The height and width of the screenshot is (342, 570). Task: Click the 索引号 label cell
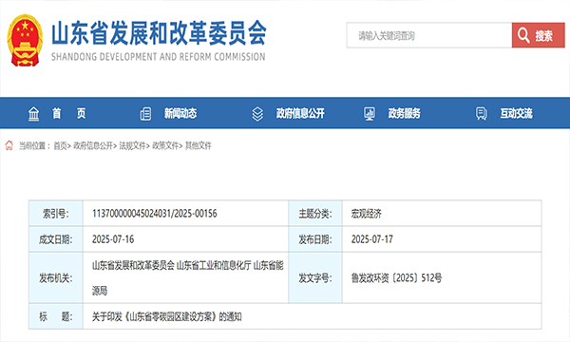click(56, 214)
